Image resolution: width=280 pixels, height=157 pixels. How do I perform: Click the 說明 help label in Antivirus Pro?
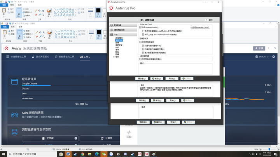(x=211, y=20)
